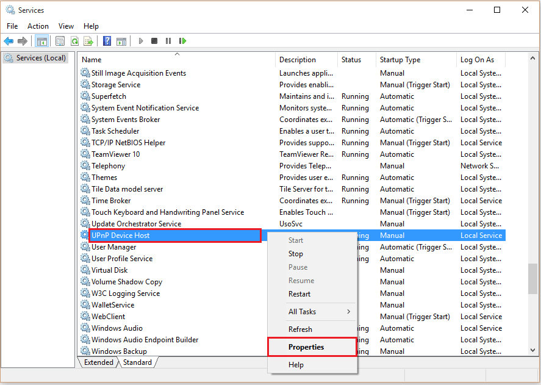The width and height of the screenshot is (541, 385).
Task: Click the Show/Hide Console Tree toolbar icon
Action: tap(42, 41)
